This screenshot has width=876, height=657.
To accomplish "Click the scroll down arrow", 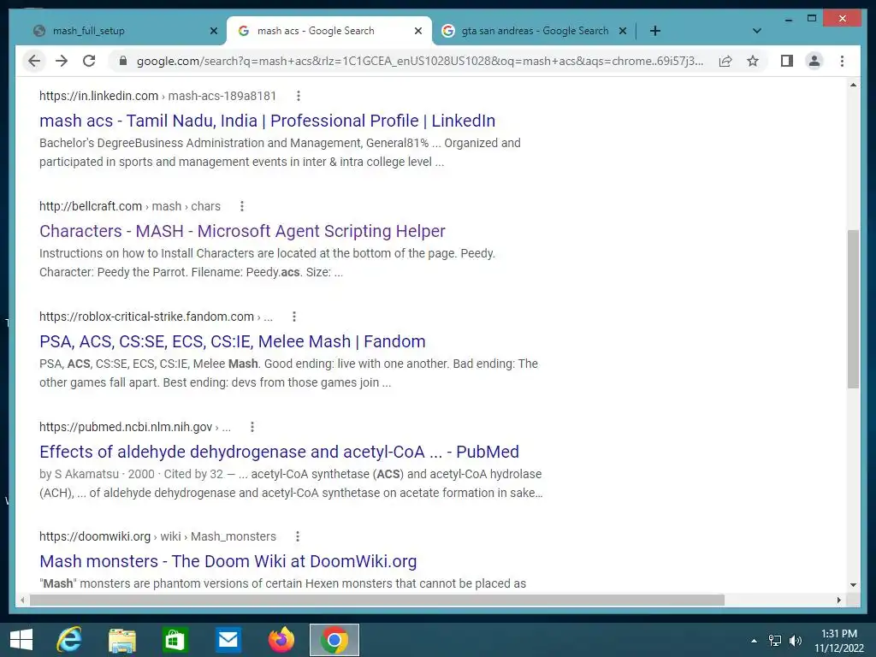I will 853,585.
